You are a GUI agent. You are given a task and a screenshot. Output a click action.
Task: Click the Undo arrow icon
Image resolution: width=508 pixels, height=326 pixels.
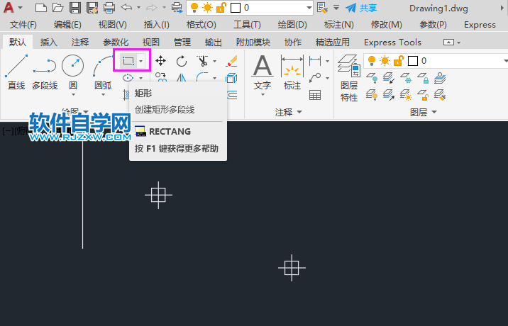(x=126, y=7)
